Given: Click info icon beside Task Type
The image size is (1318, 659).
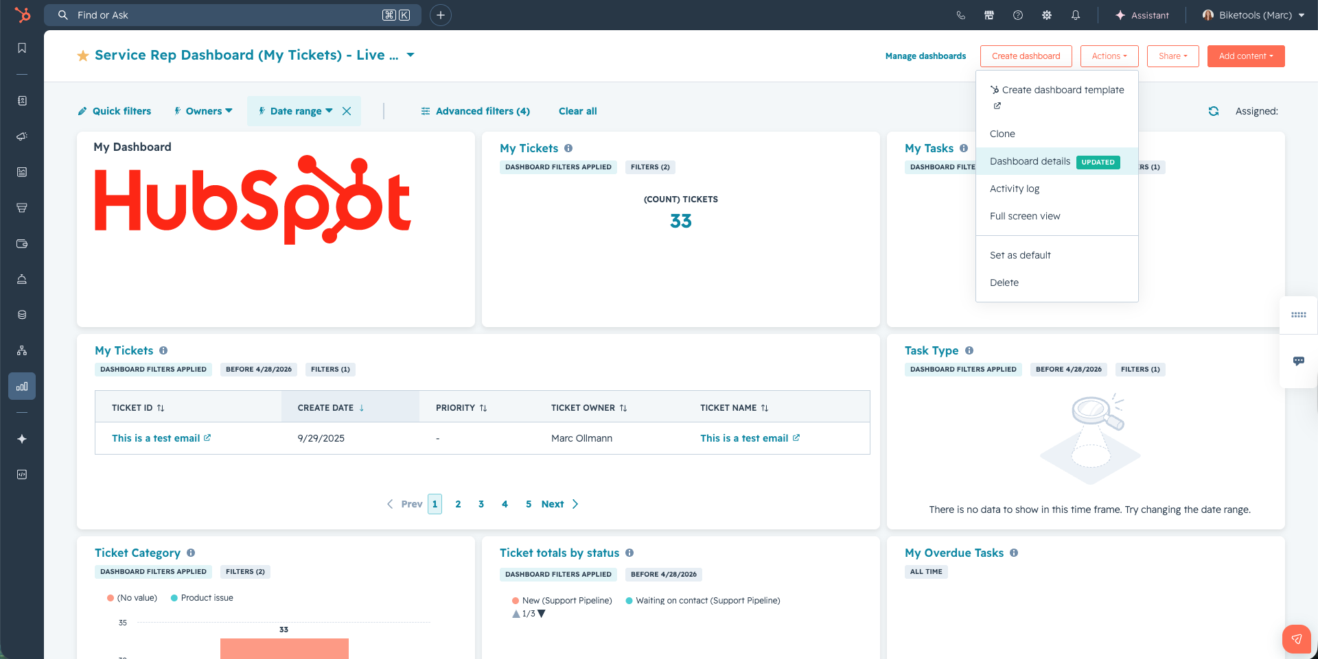Looking at the screenshot, I should pos(969,350).
